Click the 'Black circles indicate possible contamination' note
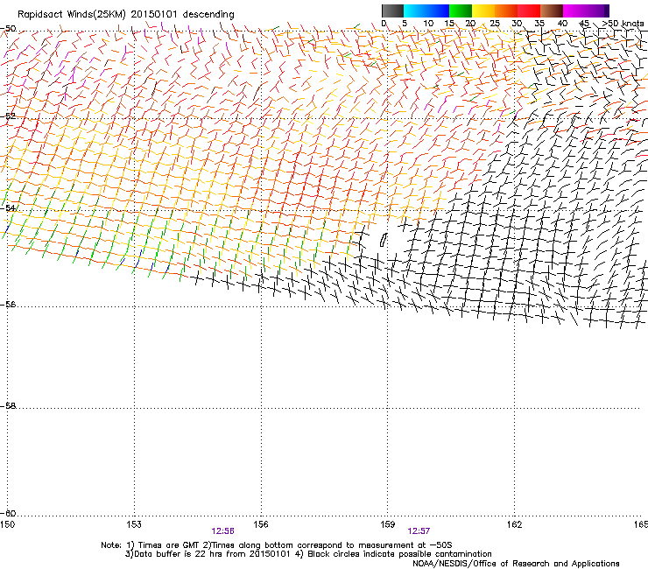Viewport: 648px width, 569px height. click(x=399, y=554)
